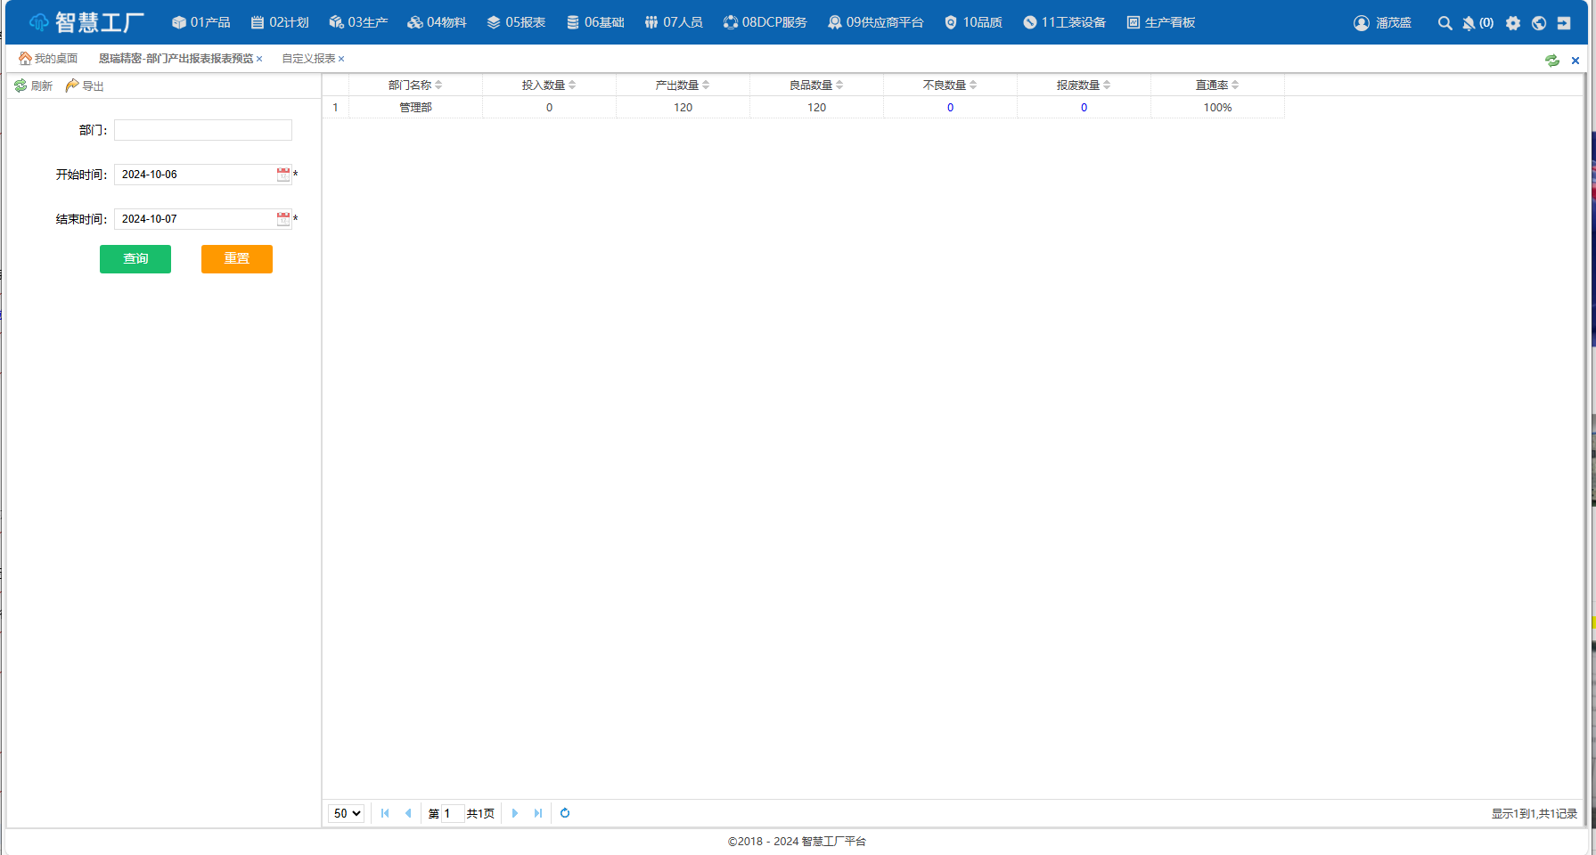Image resolution: width=1596 pixels, height=855 pixels.
Task: Open the 05报表 menu
Action: [516, 22]
